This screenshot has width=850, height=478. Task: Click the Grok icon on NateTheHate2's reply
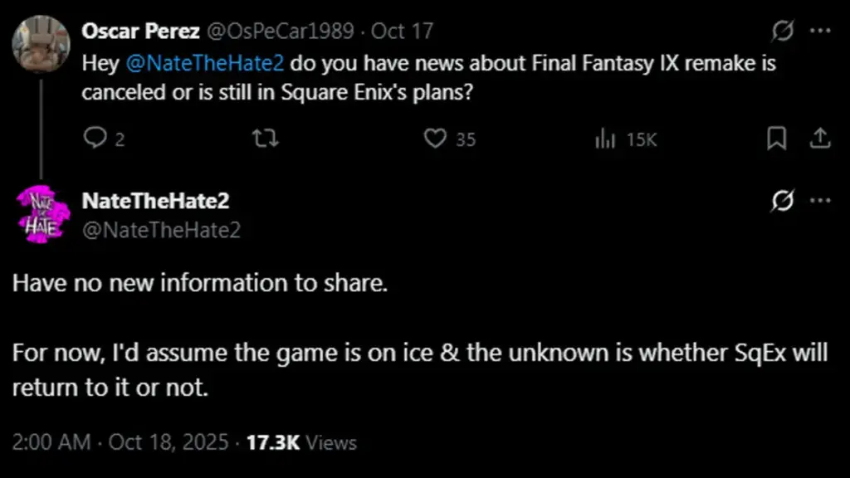pos(781,201)
